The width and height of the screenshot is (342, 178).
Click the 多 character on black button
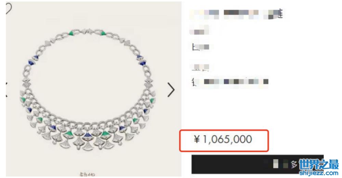(x=294, y=164)
